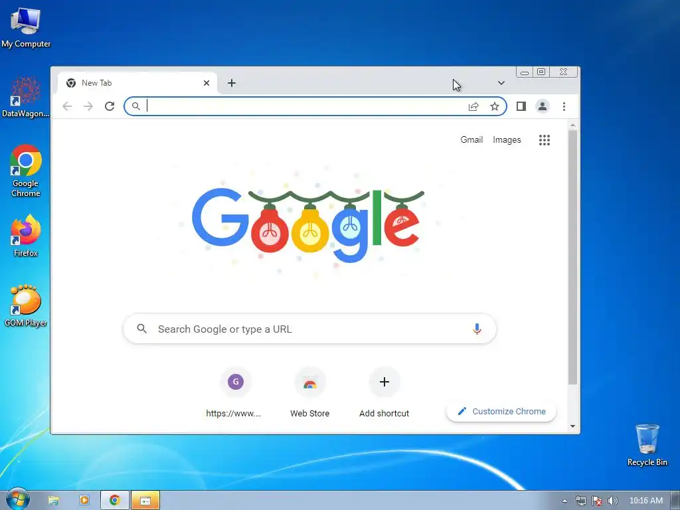
Task: Close the New Tab tab
Action: 207,83
